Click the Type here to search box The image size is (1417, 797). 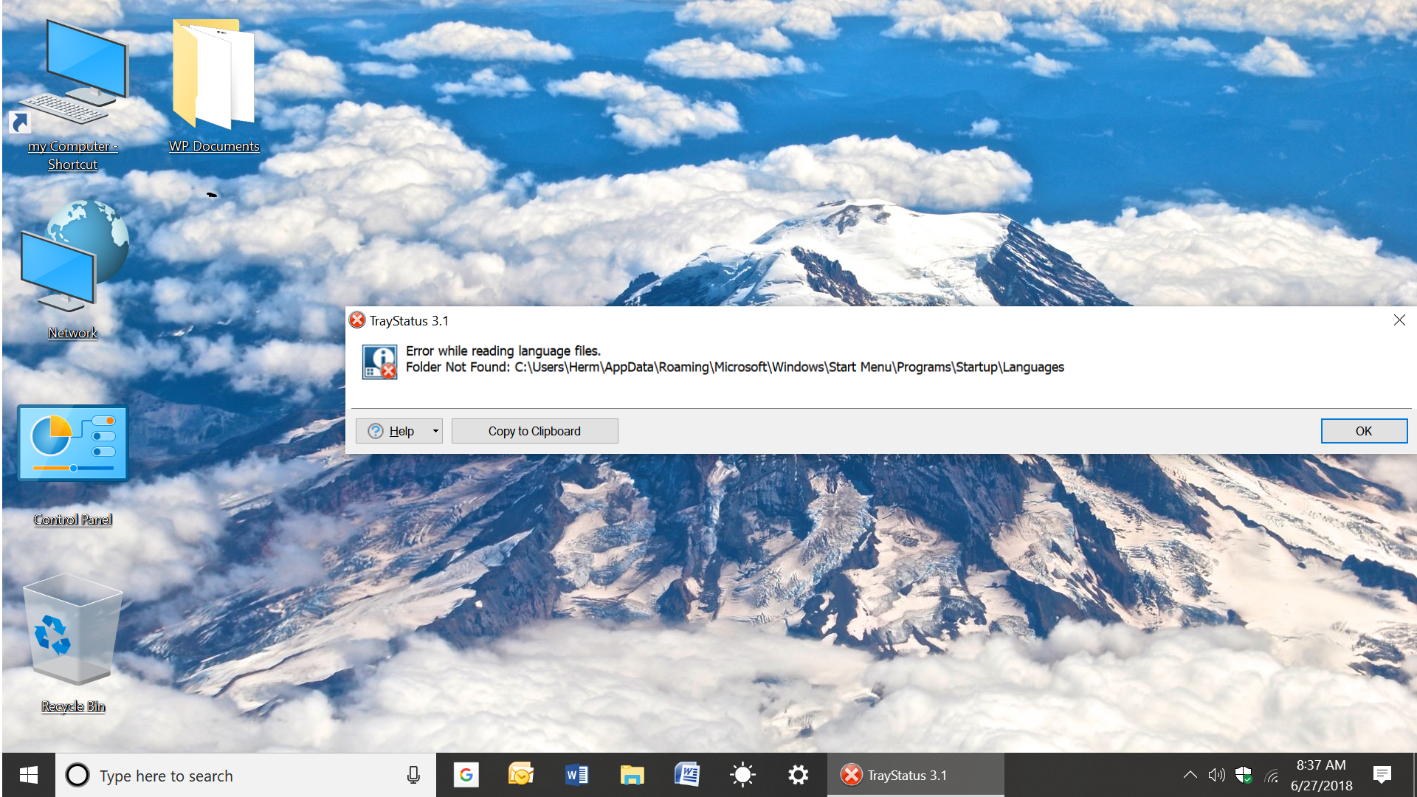click(x=244, y=775)
